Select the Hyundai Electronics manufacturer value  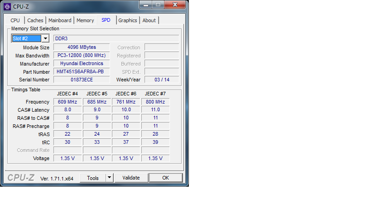[x=82, y=63]
